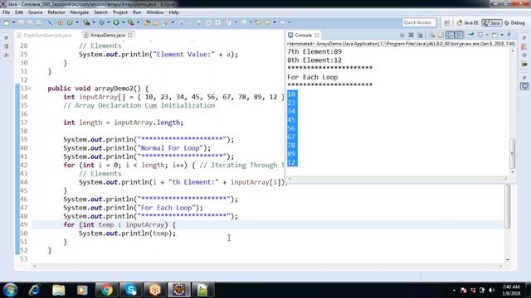Image resolution: width=531 pixels, height=298 pixels.
Task: Toggle Show Console on Standard Error
Action: (x=460, y=35)
